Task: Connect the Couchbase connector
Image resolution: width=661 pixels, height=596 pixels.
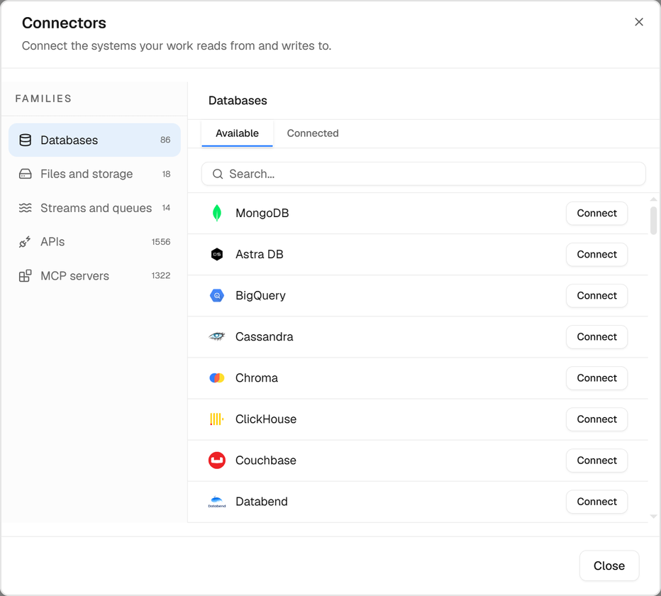Action: (x=596, y=460)
